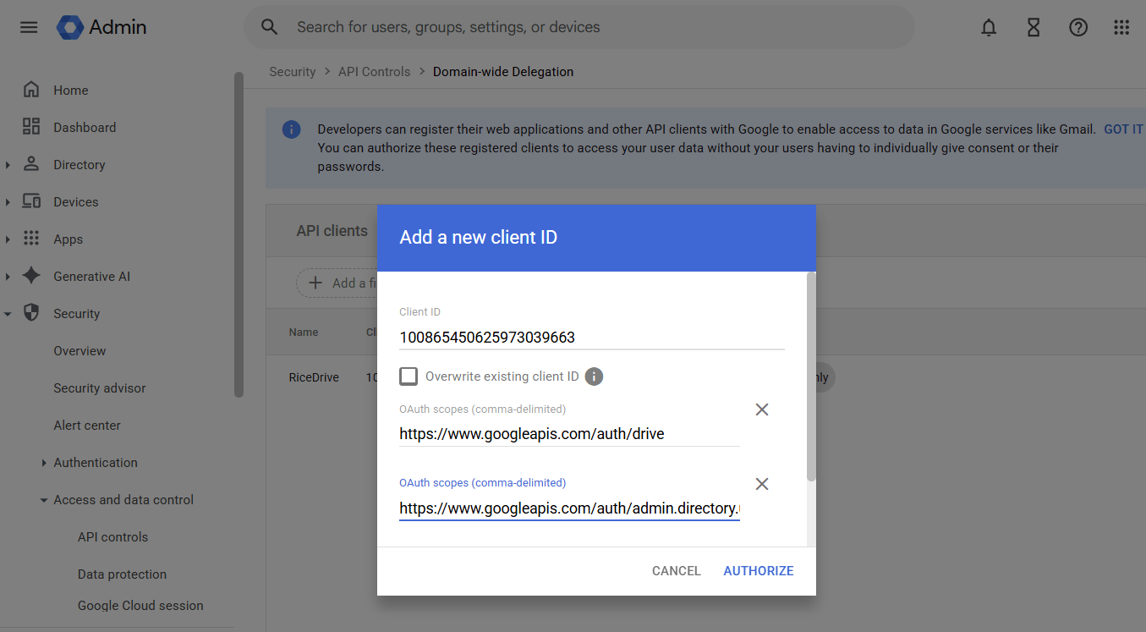The height and width of the screenshot is (632, 1146).
Task: Click the AUTHORIZE button
Action: [759, 571]
